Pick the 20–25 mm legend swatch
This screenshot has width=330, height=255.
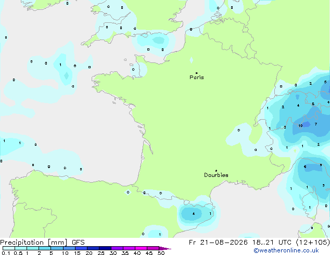(x=93, y=248)
